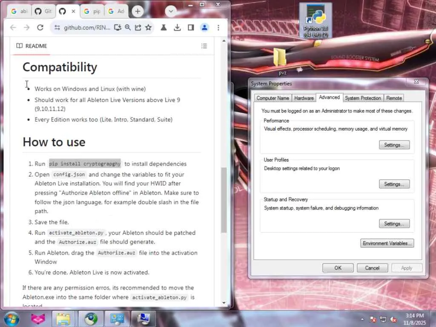Open User Profiles Settings button
Viewport: 436px width, 327px height.
(x=394, y=184)
